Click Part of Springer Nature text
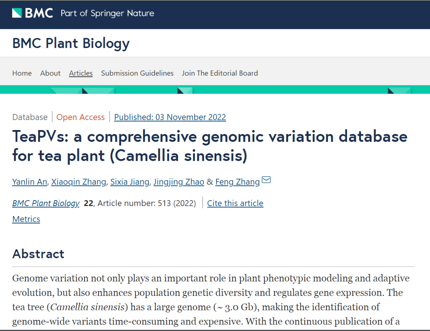430x331 pixels. point(107,14)
